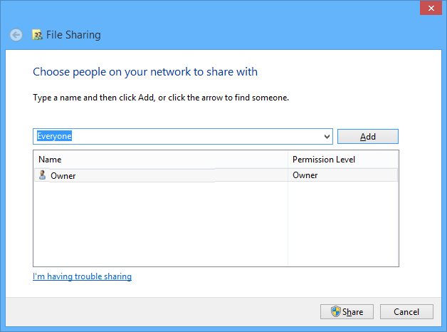Image resolution: width=447 pixels, height=332 pixels.
Task: Cancel the file sharing dialog
Action: pyautogui.click(x=406, y=312)
